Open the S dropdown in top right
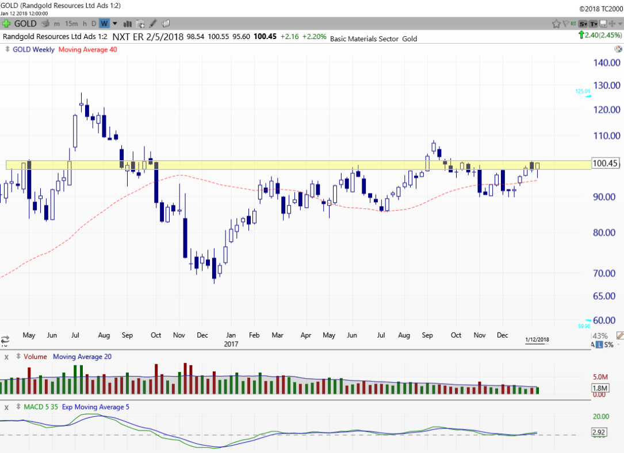 (583, 24)
